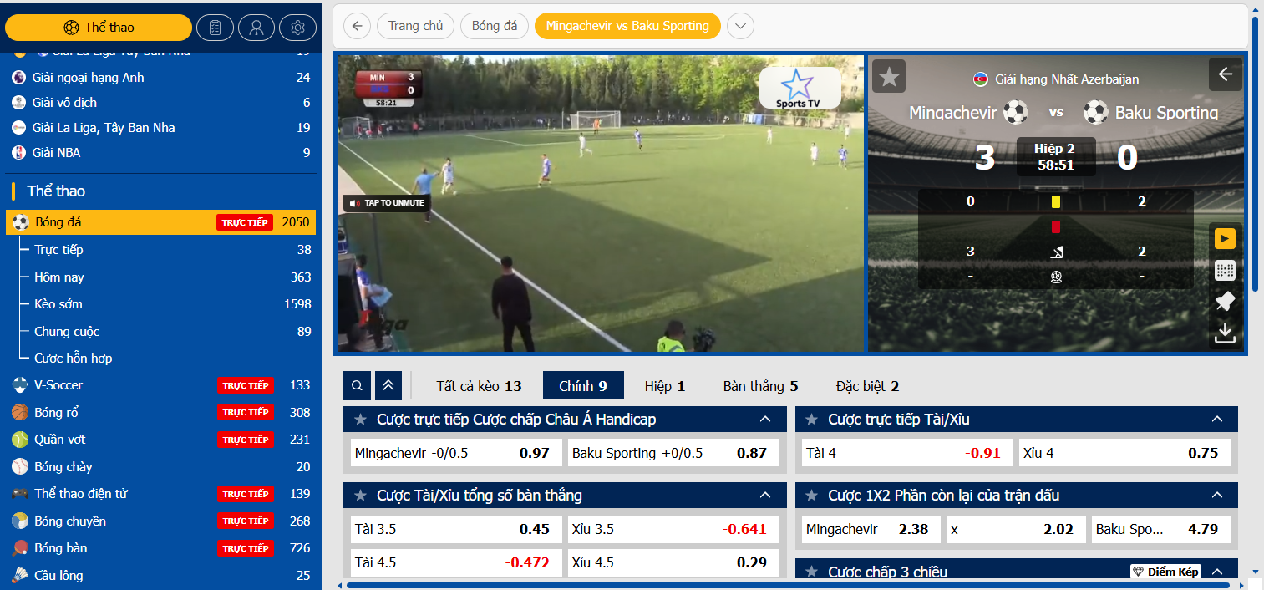The width and height of the screenshot is (1264, 590).
Task: Click the Giải La Liga league icon
Action: pyautogui.click(x=18, y=128)
